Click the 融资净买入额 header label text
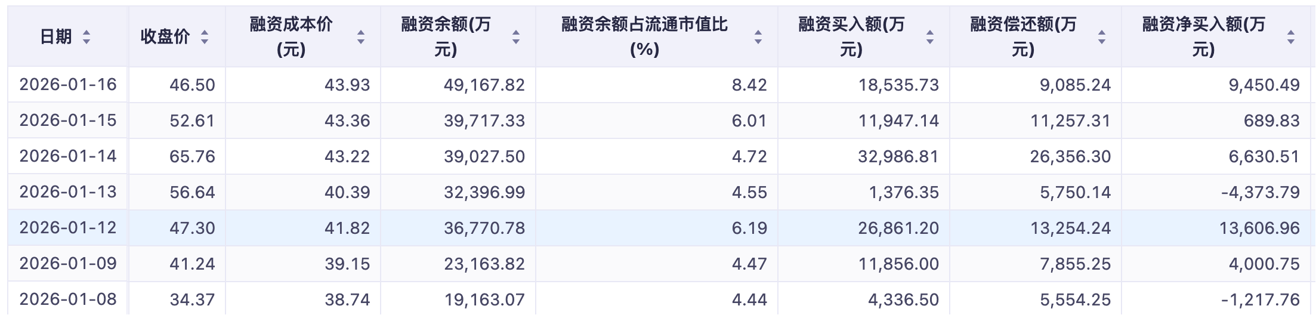1316x315 pixels. (1203, 25)
